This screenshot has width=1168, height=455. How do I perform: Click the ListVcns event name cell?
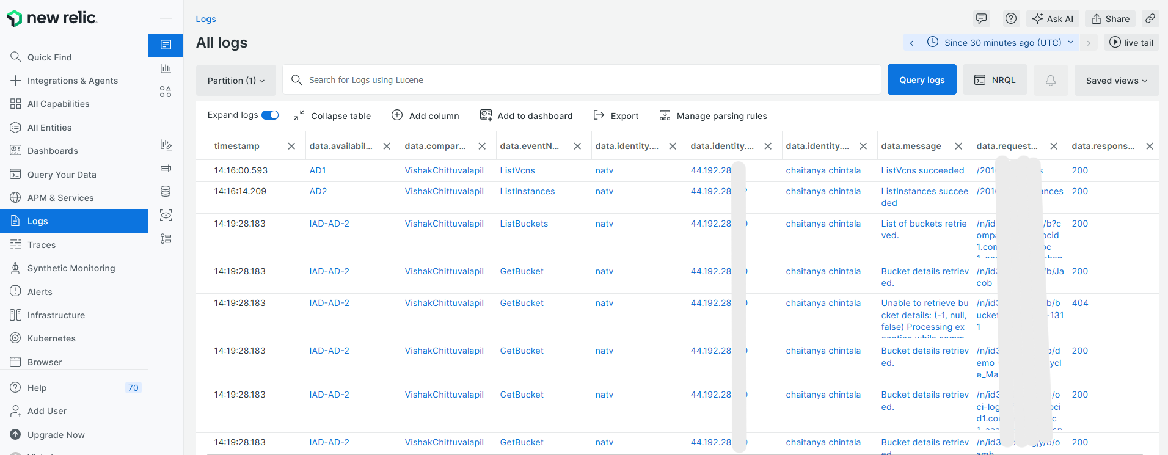coord(517,170)
